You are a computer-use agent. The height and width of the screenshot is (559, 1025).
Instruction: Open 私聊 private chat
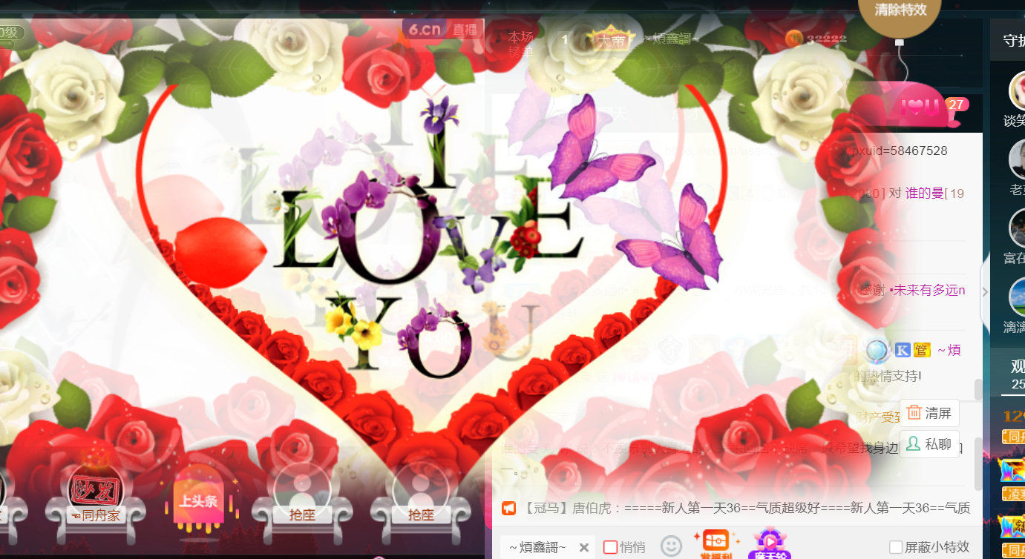929,444
